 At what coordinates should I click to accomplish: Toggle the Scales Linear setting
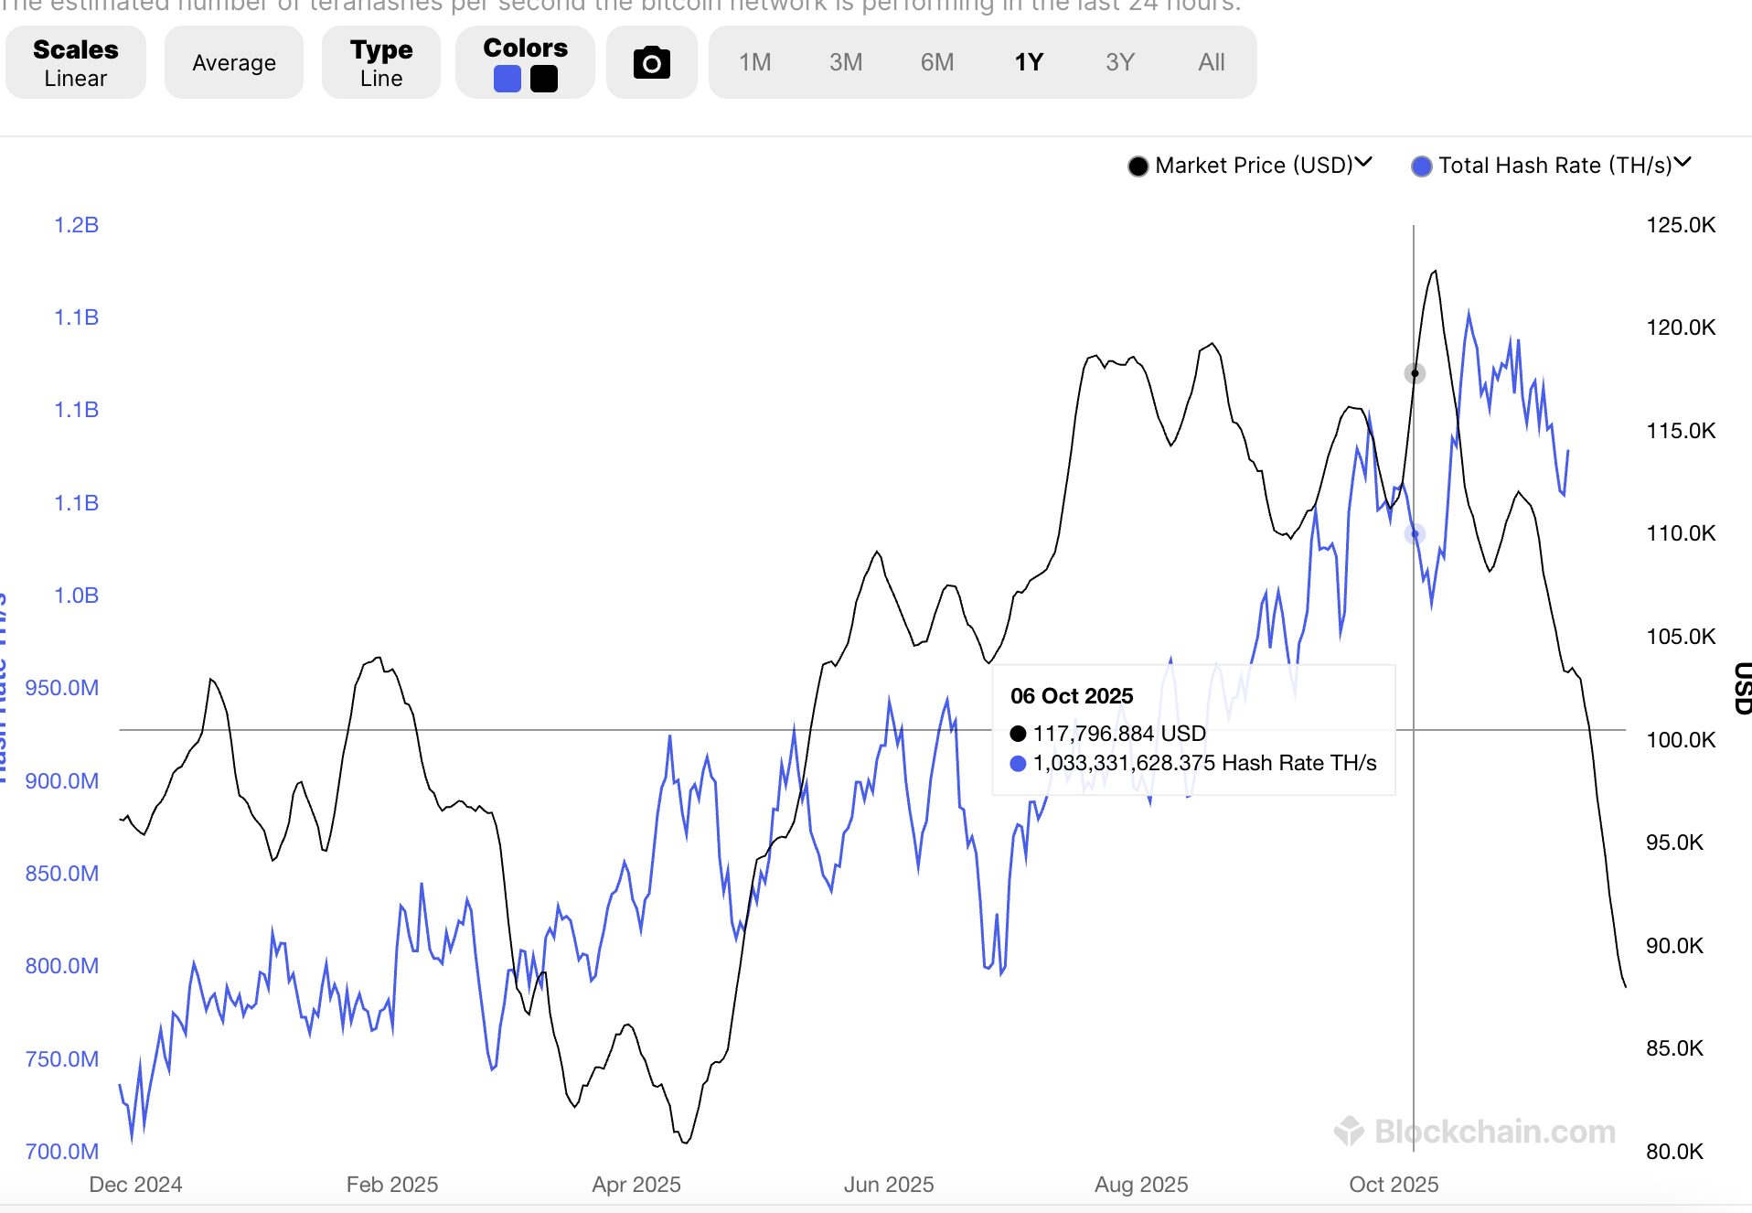(76, 63)
